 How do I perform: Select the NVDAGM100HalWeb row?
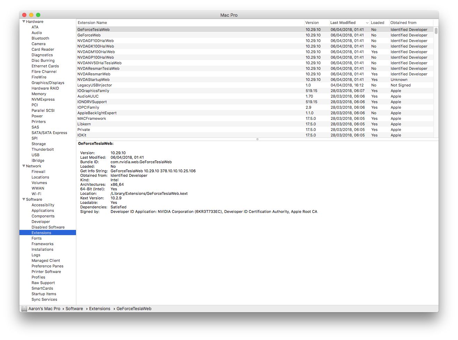coord(255,52)
